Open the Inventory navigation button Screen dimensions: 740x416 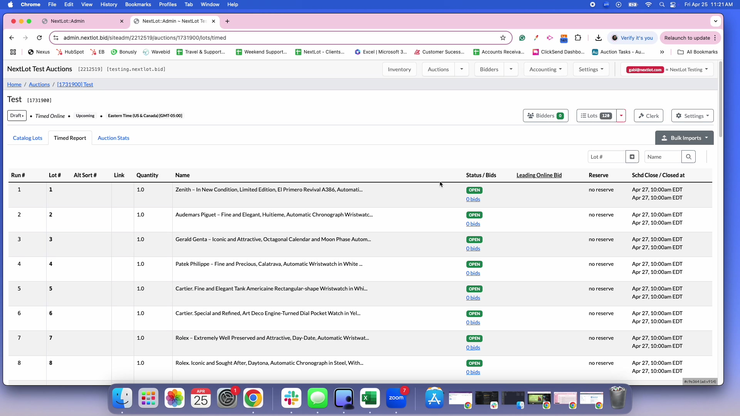click(x=399, y=69)
